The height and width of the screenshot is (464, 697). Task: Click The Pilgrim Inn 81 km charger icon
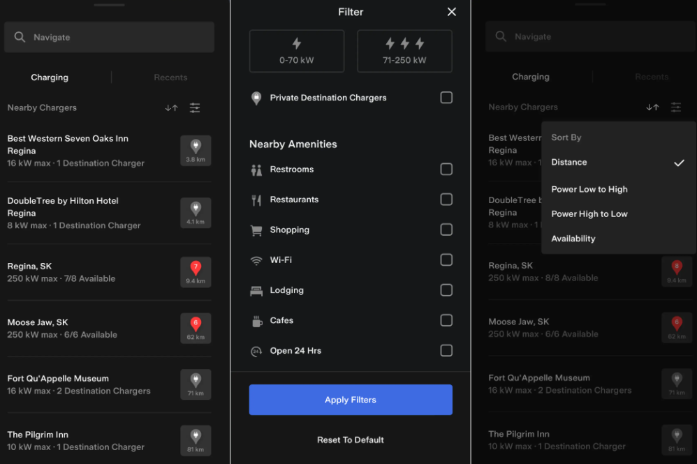point(196,441)
